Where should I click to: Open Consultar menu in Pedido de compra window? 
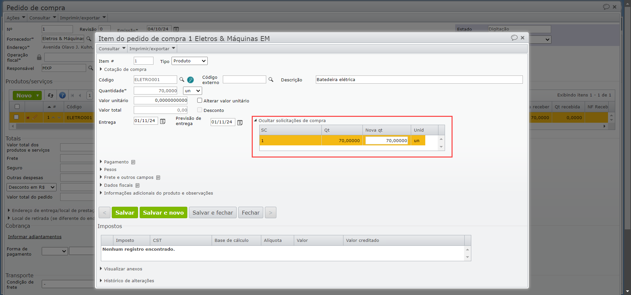(43, 18)
